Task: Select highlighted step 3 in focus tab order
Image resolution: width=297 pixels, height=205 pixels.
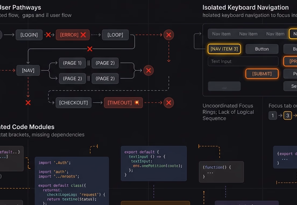Action: coord(287,115)
